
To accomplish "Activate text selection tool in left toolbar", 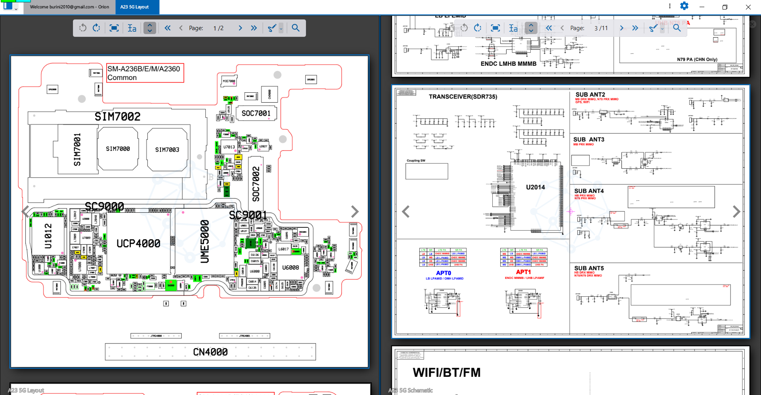I will click(x=132, y=28).
